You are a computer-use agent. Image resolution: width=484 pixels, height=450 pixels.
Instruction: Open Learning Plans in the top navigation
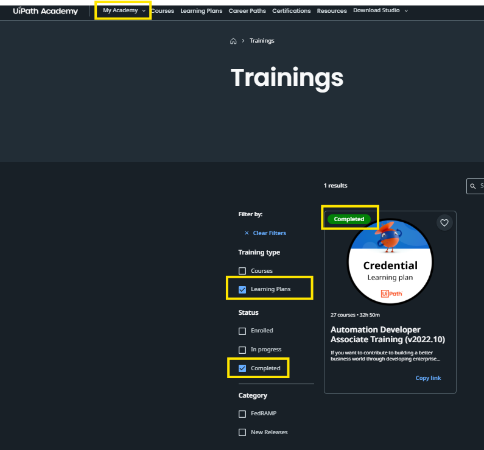coord(202,11)
